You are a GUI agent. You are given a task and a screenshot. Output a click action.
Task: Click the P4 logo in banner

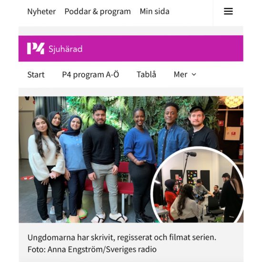(36, 49)
